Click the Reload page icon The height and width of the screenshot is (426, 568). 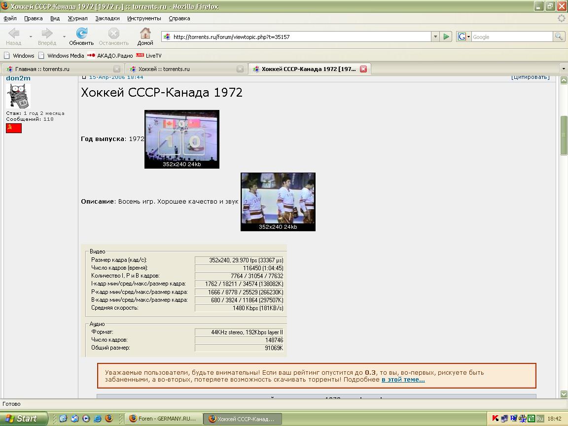tap(81, 34)
